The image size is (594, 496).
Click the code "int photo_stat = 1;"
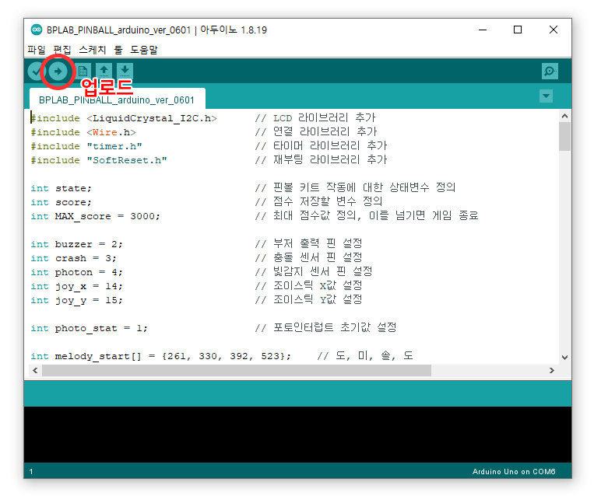click(90, 328)
